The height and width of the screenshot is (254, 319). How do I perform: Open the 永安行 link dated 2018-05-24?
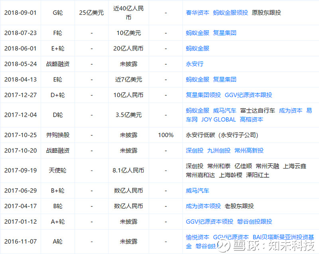(195, 64)
